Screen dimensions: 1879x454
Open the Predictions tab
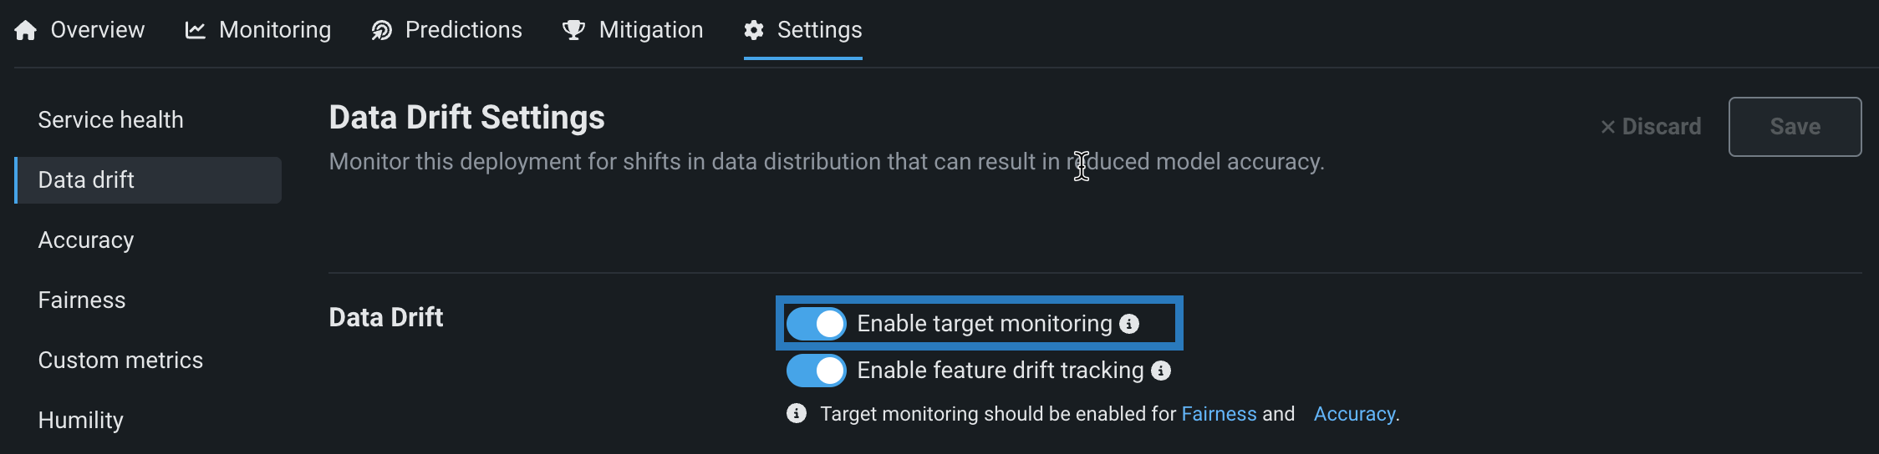tap(463, 30)
